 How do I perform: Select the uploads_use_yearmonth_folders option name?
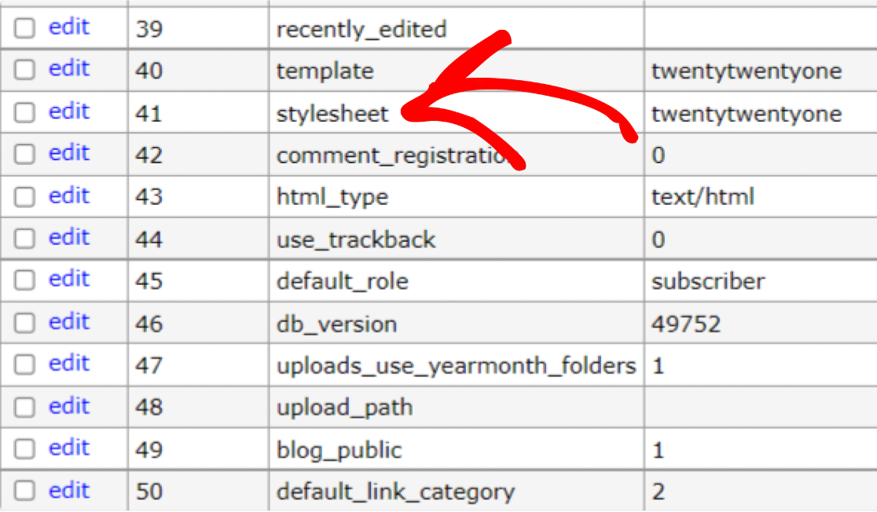tap(457, 366)
